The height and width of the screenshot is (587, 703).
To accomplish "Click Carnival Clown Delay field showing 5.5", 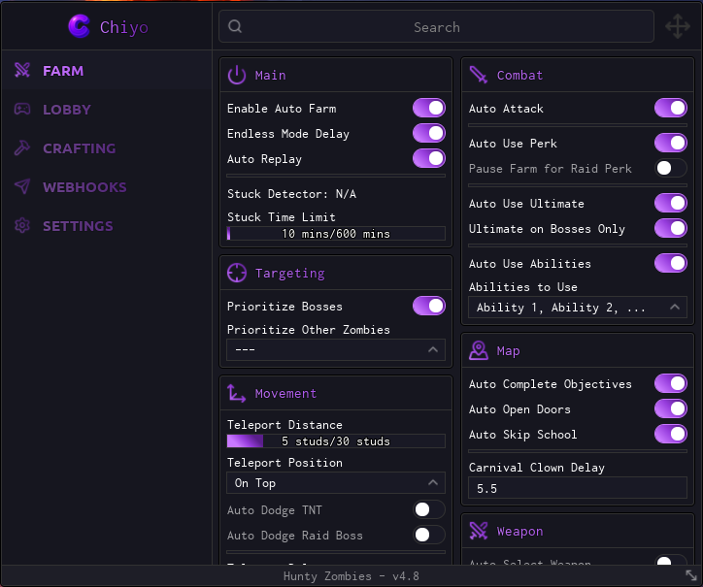I will click(578, 488).
